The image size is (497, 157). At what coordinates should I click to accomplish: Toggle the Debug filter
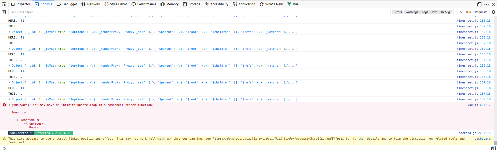445,12
